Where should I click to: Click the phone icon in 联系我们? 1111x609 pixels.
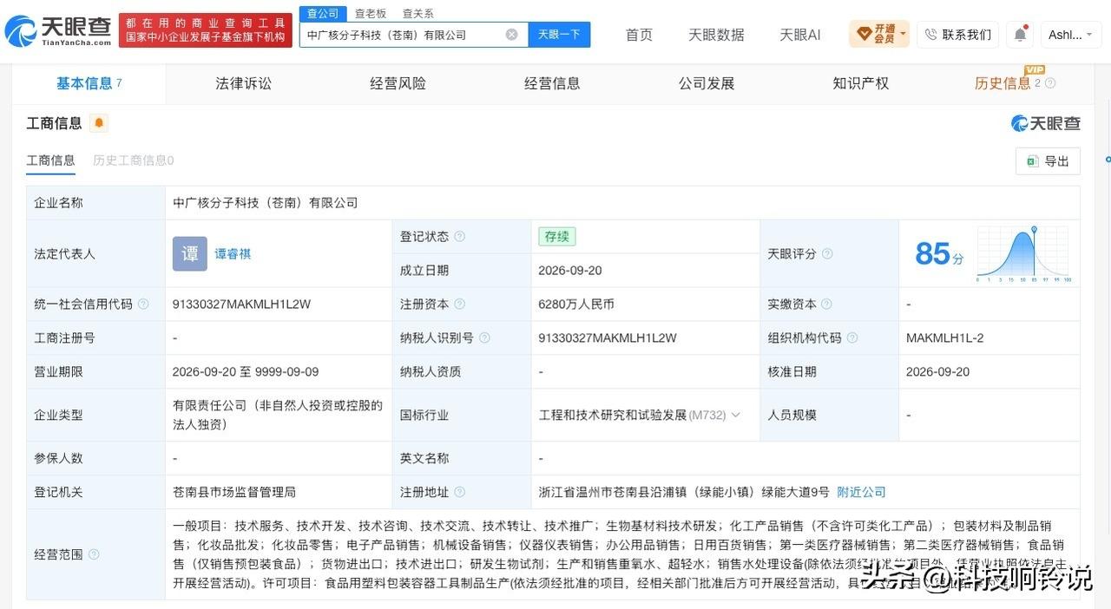pos(930,35)
